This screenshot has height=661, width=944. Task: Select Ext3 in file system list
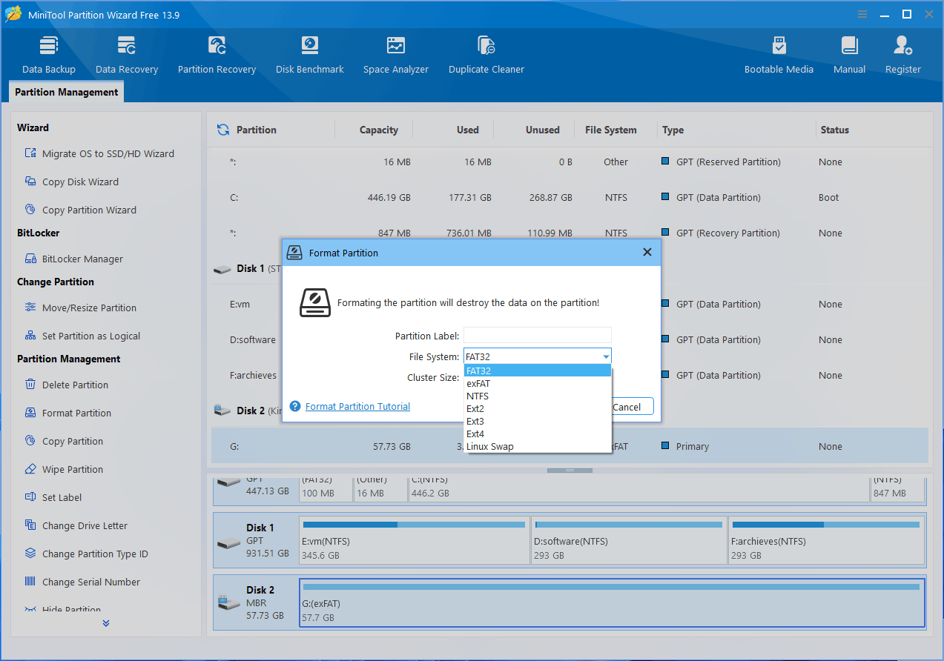click(538, 421)
